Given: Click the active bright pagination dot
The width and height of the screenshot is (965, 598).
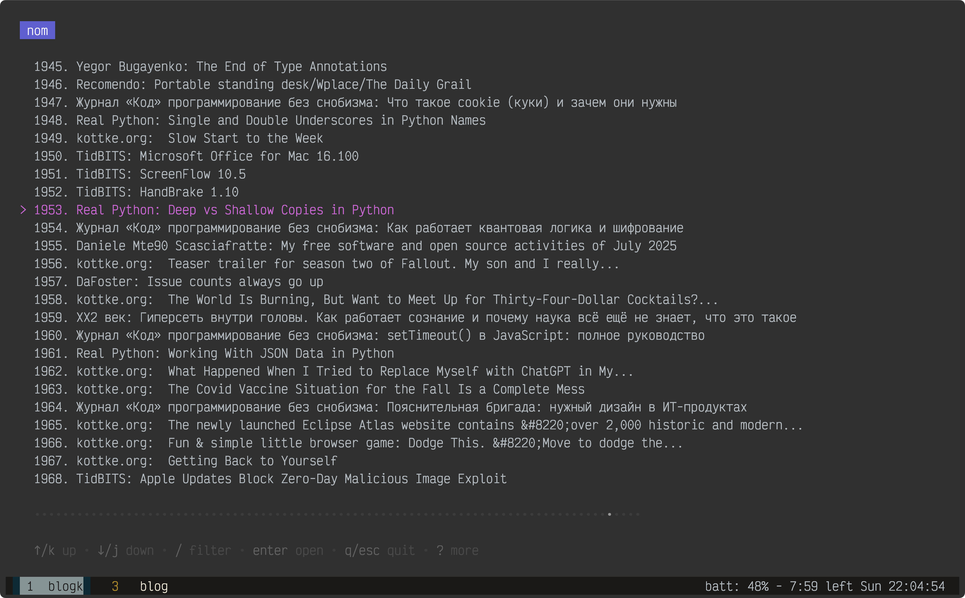Looking at the screenshot, I should (609, 514).
